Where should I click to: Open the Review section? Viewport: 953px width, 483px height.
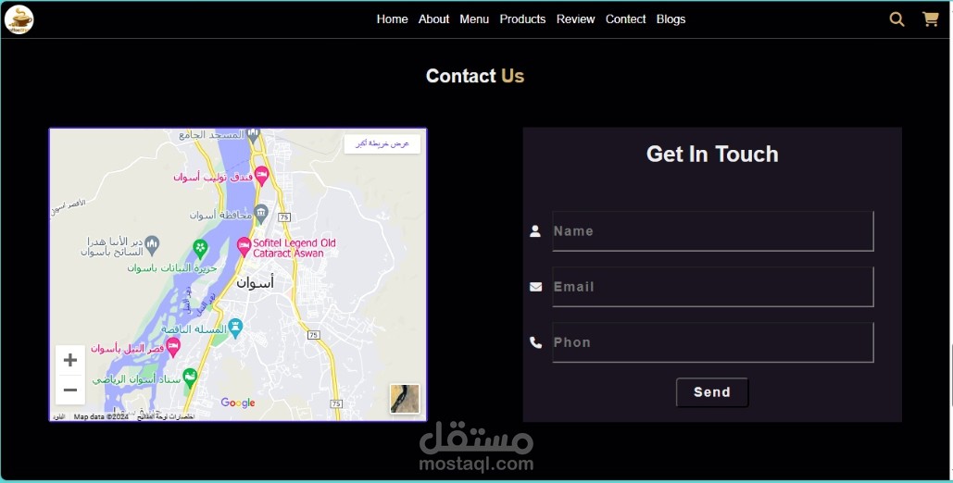(575, 19)
